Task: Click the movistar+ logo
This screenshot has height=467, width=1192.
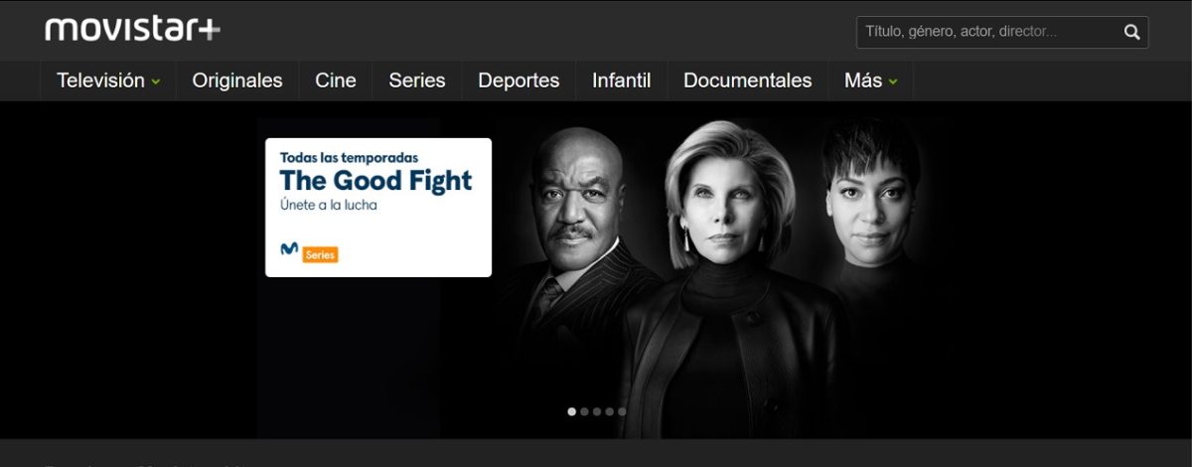Action: (132, 29)
